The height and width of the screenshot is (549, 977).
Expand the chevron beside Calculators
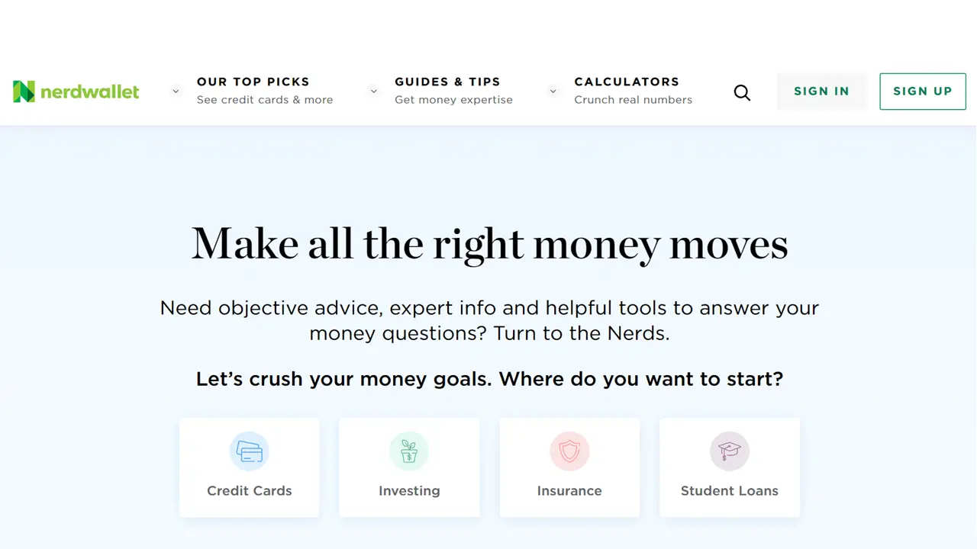(x=553, y=91)
